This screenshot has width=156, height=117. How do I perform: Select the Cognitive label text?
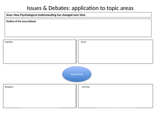pyautogui.click(x=9, y=42)
